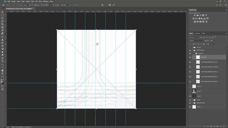Add a Brightness/Contrast adjustment
This screenshot has height=128, width=228.
[x=195, y=15]
